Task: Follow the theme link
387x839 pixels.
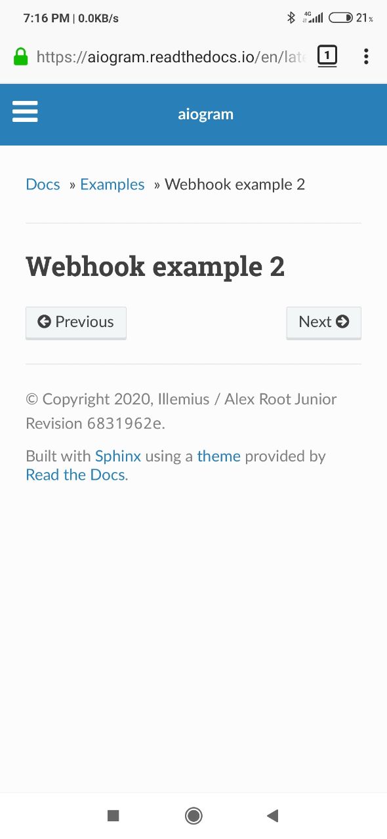Action: (218, 456)
